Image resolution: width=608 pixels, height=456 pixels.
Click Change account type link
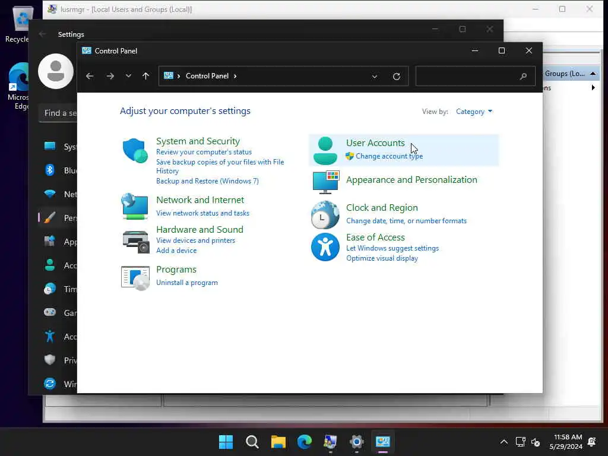point(389,156)
